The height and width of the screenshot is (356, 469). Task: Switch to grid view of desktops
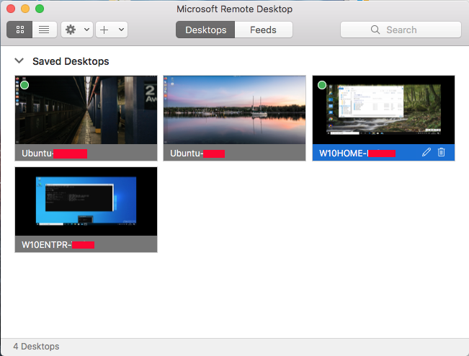coord(19,30)
